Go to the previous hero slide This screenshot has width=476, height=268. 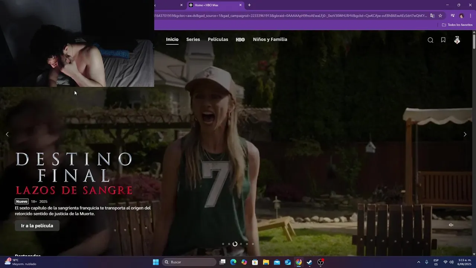pyautogui.click(x=7, y=134)
